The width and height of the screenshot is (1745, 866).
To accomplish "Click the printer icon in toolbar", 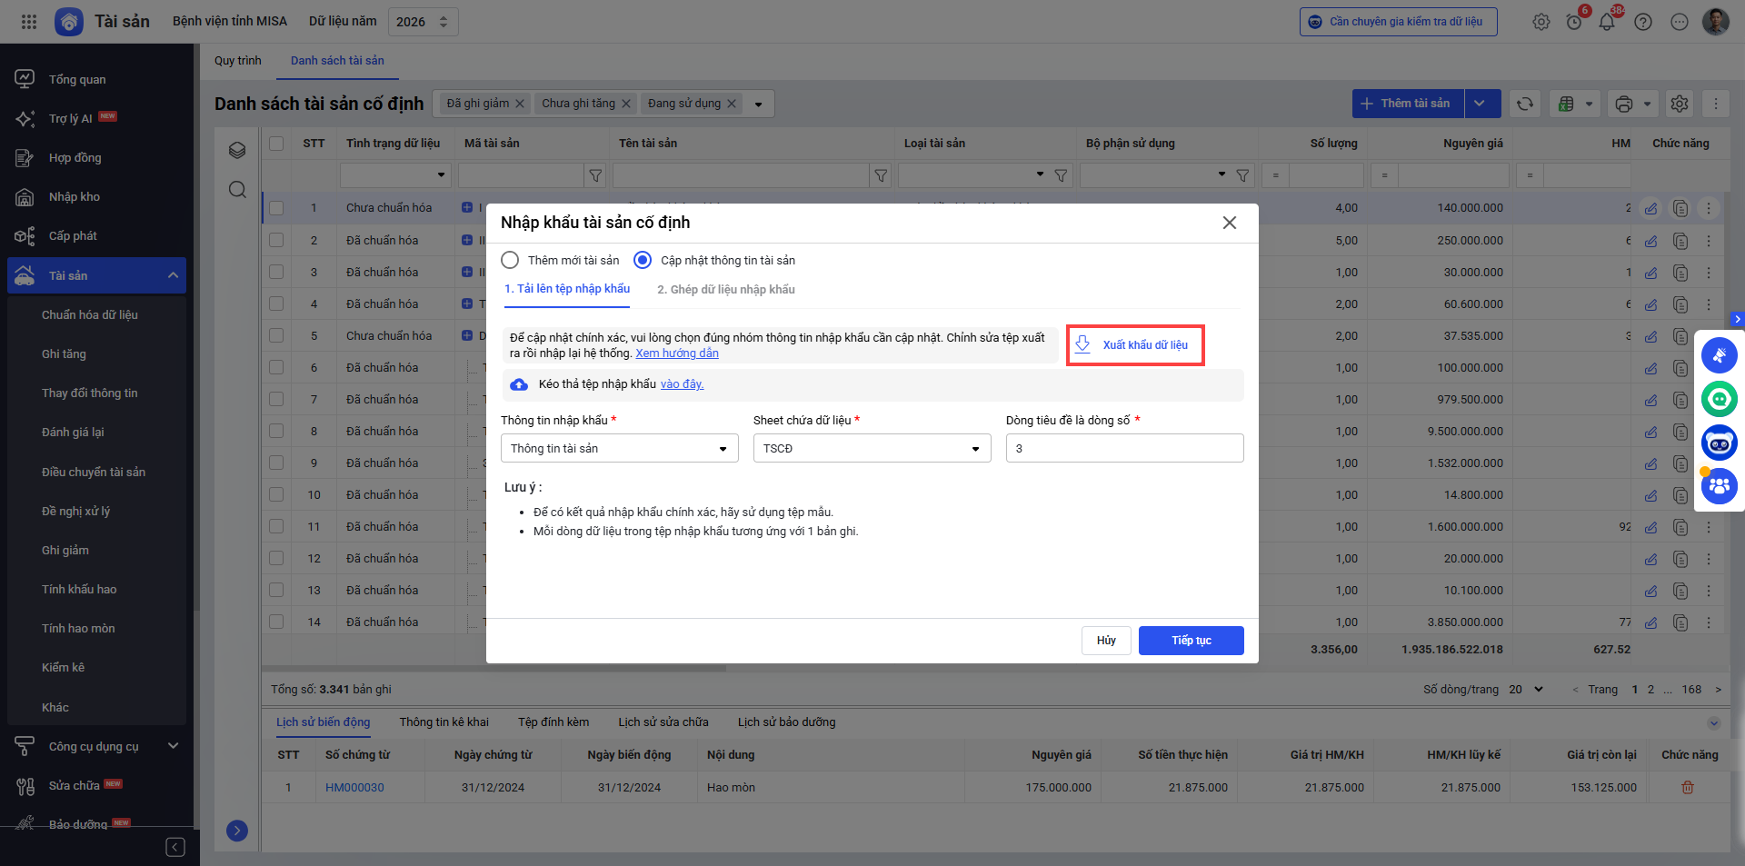I will tap(1624, 104).
